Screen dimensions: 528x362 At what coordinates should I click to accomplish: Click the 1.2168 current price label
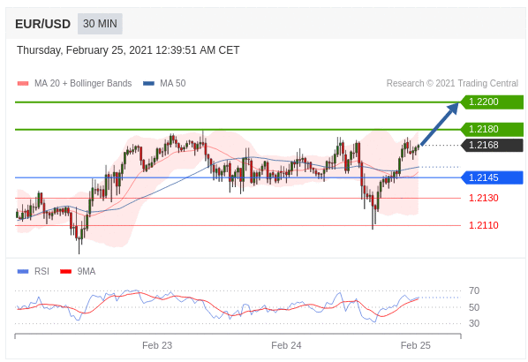(x=492, y=145)
